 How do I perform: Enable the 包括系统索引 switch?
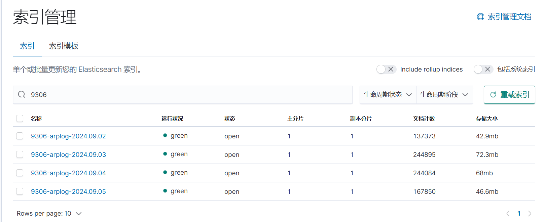coord(483,69)
